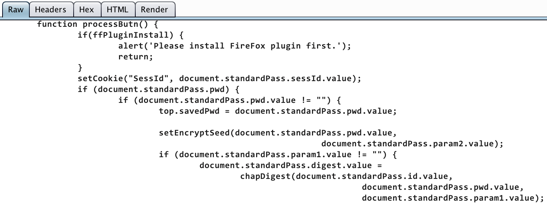Click the 'function processButn()' declaration line
The height and width of the screenshot is (205, 547).
(98, 25)
